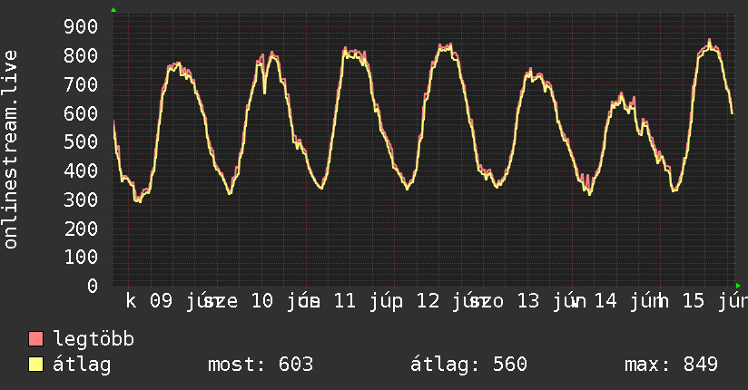Click the '10' date label on x-axis
The height and width of the screenshot is (390, 748).
tap(262, 301)
